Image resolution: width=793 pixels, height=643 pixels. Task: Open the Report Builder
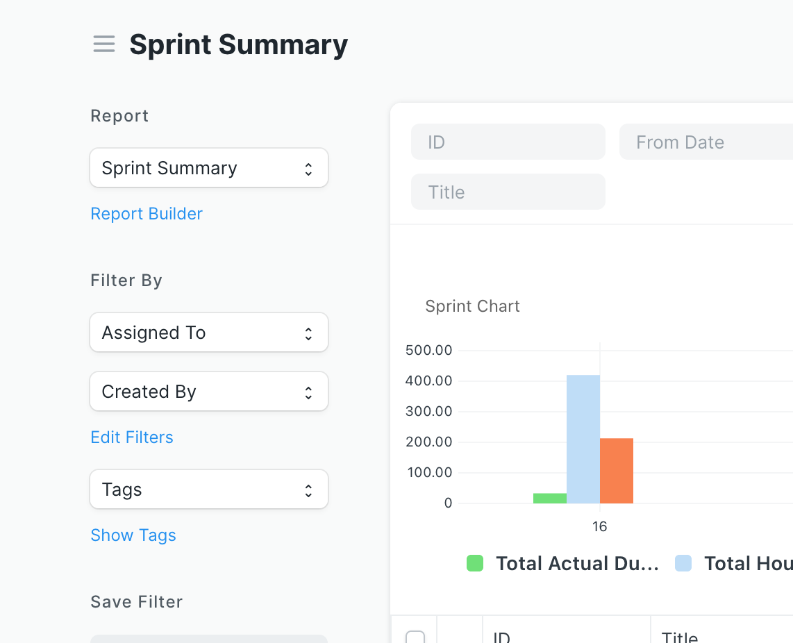(x=147, y=213)
